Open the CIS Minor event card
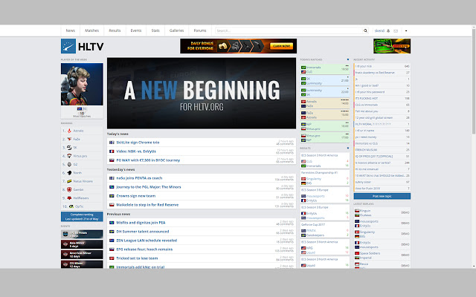The width and height of the screenshot is (476, 297). pyautogui.click(x=82, y=264)
